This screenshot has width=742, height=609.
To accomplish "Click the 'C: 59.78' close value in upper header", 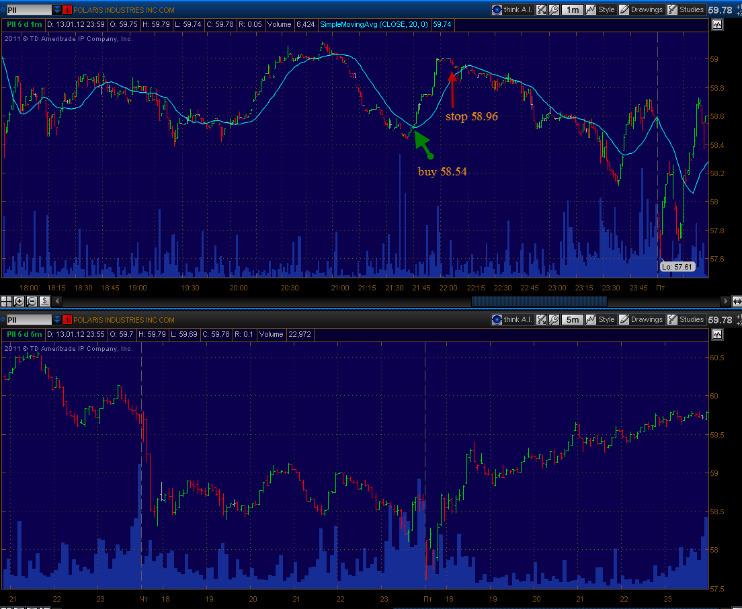I will (x=220, y=24).
